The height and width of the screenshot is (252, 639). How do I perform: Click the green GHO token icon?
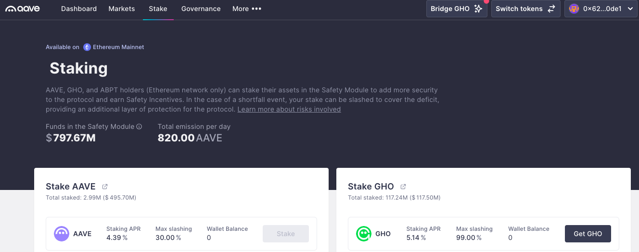[x=364, y=234]
